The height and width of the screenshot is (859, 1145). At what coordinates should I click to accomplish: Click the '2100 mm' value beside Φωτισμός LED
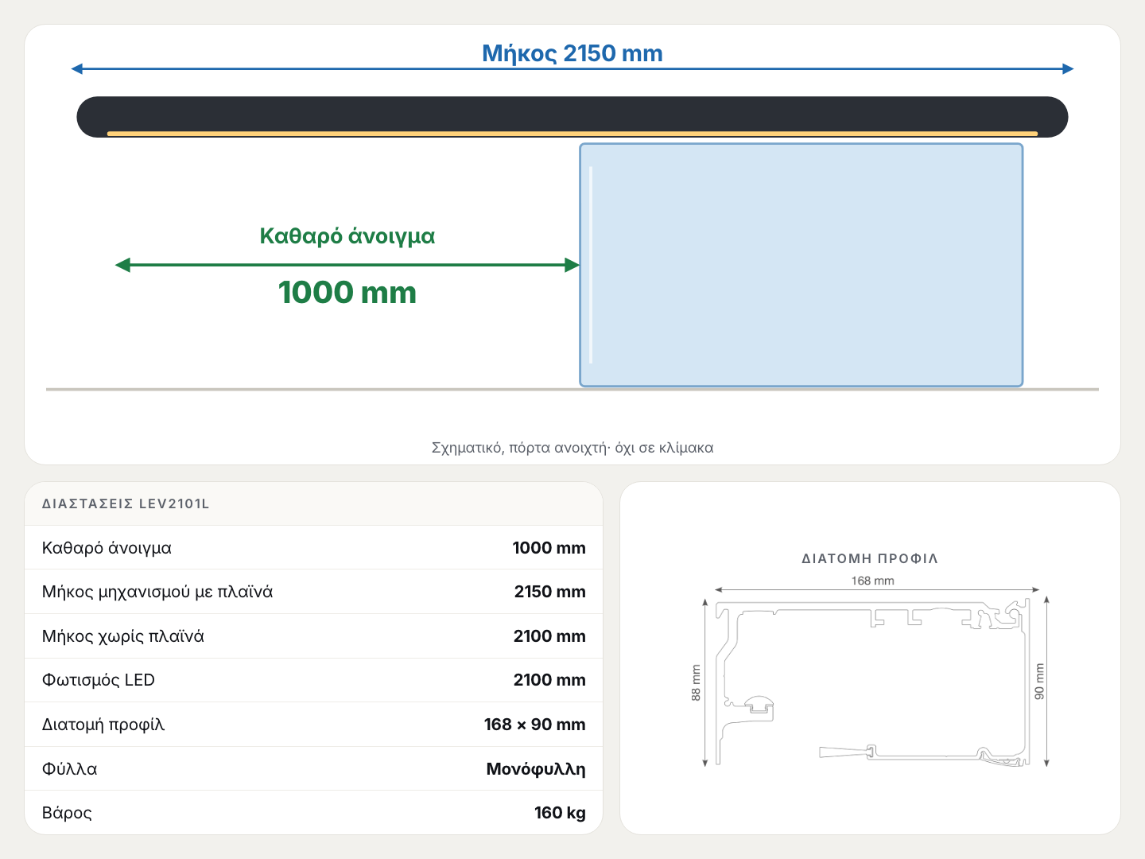tap(549, 680)
